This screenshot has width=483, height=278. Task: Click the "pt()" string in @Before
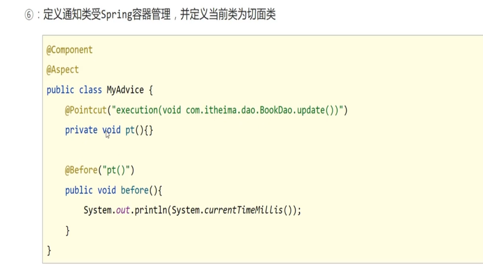click(x=117, y=170)
